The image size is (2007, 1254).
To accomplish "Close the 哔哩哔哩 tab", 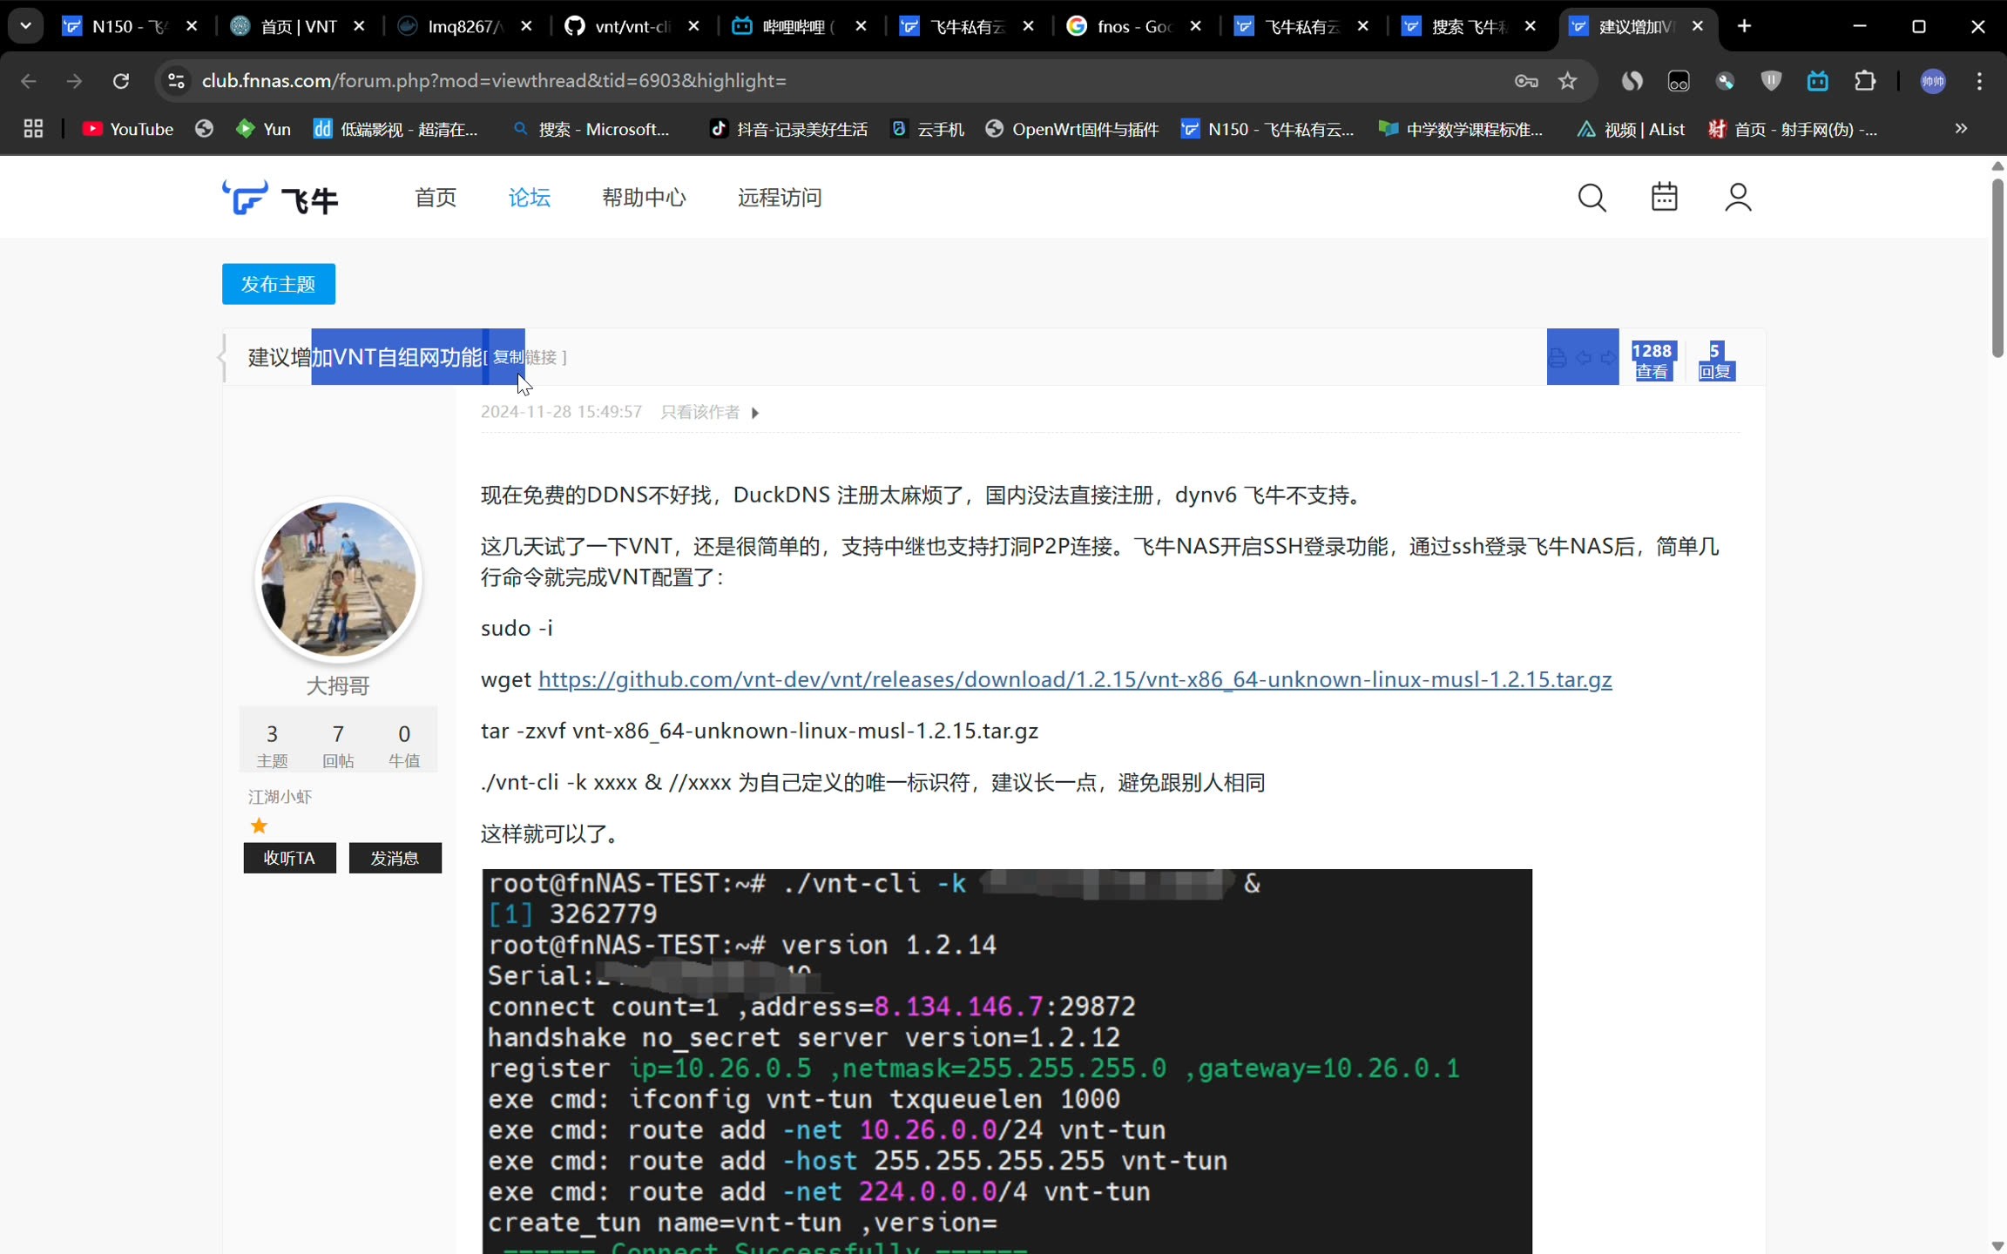I will [862, 26].
